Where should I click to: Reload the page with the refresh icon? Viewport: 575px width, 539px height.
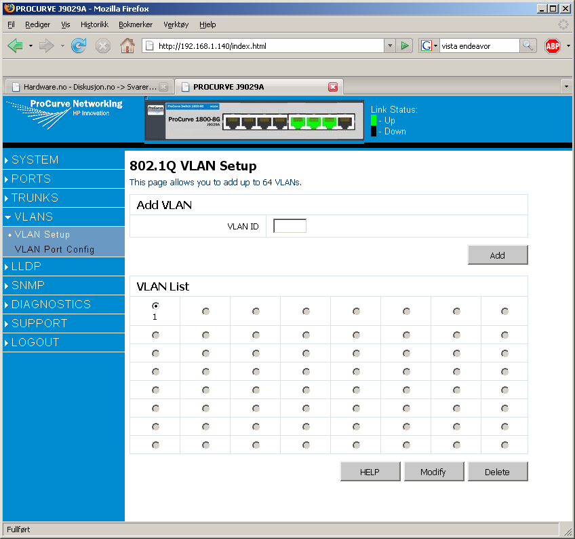pyautogui.click(x=79, y=46)
